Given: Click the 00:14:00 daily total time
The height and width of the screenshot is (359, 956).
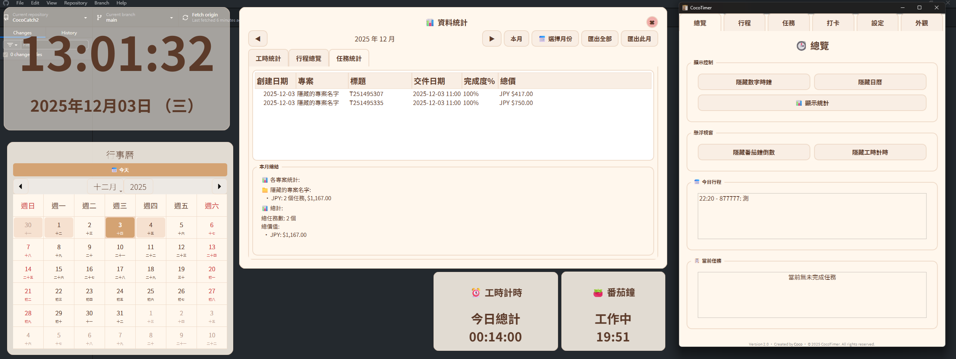Looking at the screenshot, I should click(x=495, y=337).
